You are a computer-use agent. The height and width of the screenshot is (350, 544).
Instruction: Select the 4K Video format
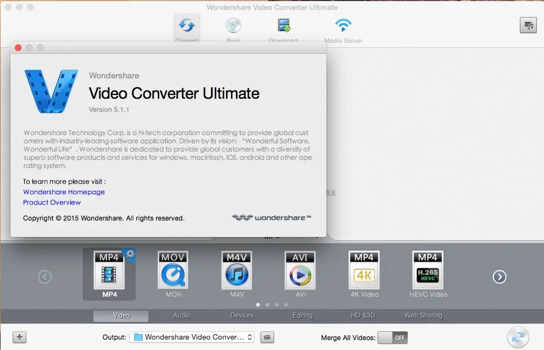(364, 274)
